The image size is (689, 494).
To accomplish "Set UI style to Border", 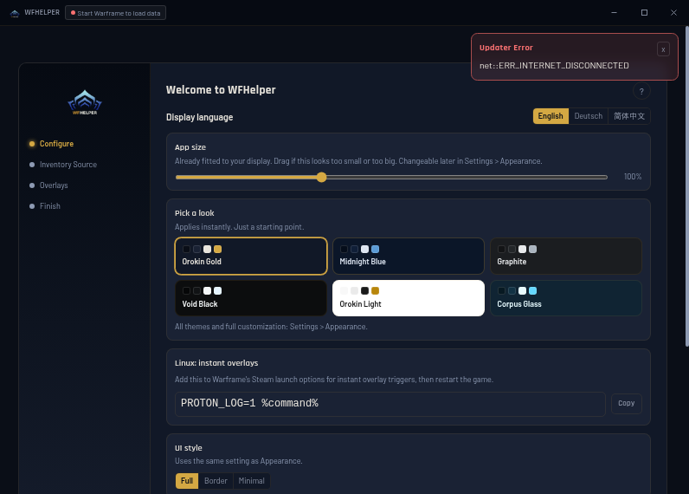I will click(216, 481).
